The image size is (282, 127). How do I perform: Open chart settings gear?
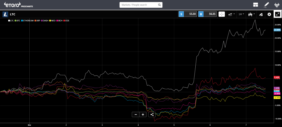point(269,14)
